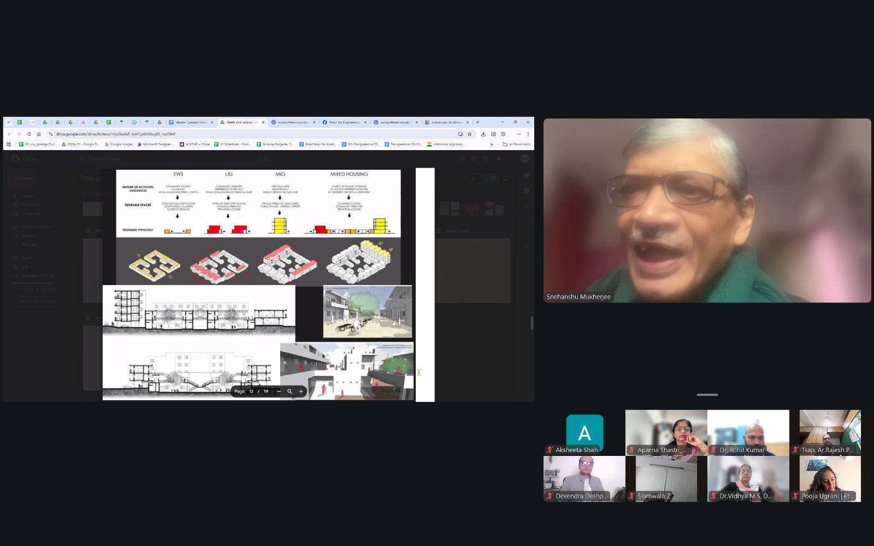This screenshot has width=874, height=546.
Task: Open a new browser tab with plus button
Action: tap(477, 122)
